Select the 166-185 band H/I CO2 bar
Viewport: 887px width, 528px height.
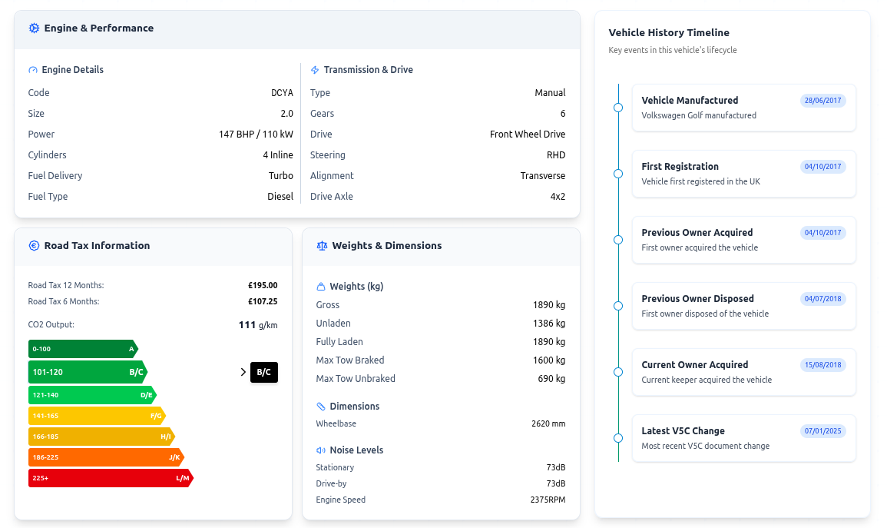coord(101,437)
